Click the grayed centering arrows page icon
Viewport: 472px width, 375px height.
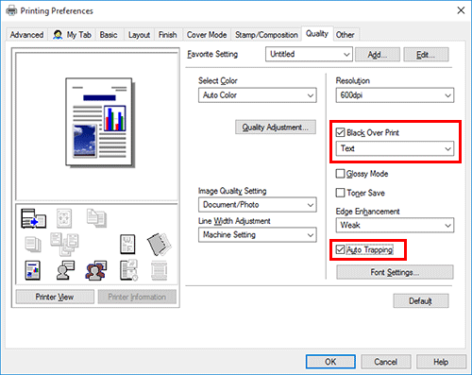tap(64, 218)
